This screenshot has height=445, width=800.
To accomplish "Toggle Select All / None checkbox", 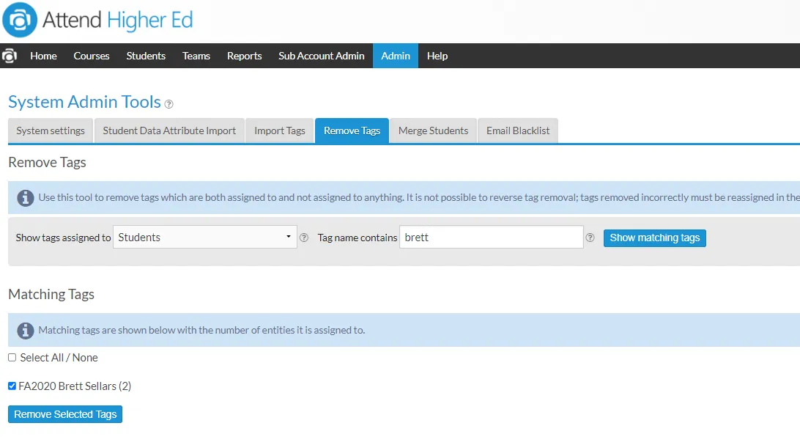I will [x=12, y=358].
